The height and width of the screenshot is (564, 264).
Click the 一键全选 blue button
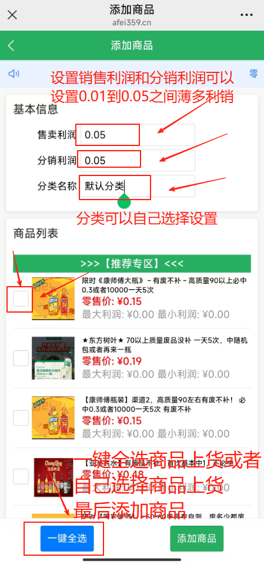click(x=67, y=539)
